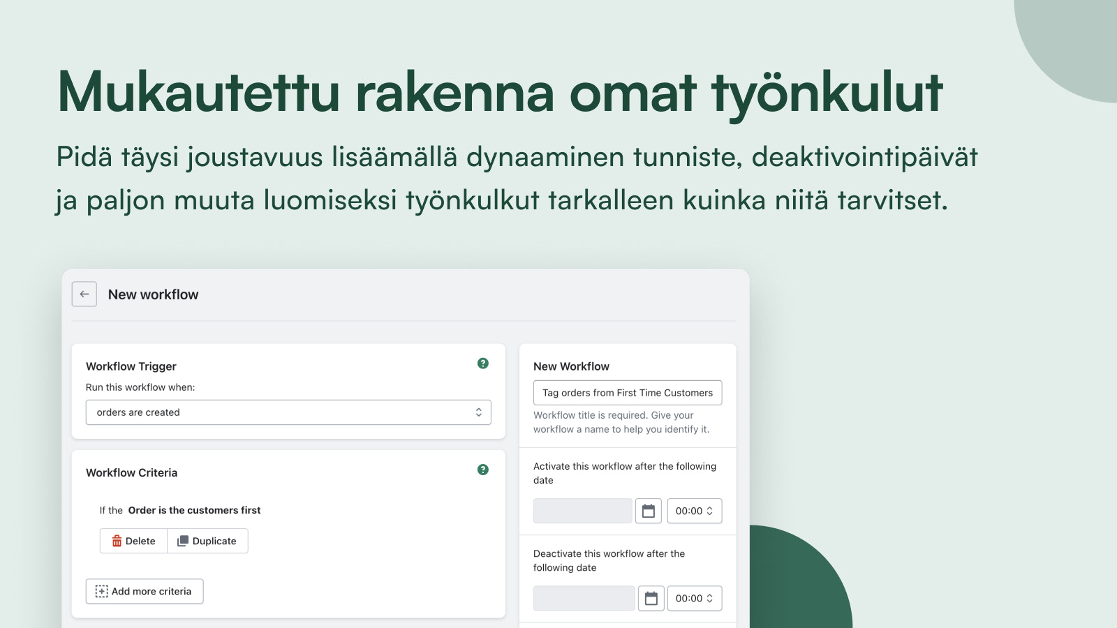The height and width of the screenshot is (628, 1117).
Task: Open the deactivation date calendar picker
Action: coord(651,598)
